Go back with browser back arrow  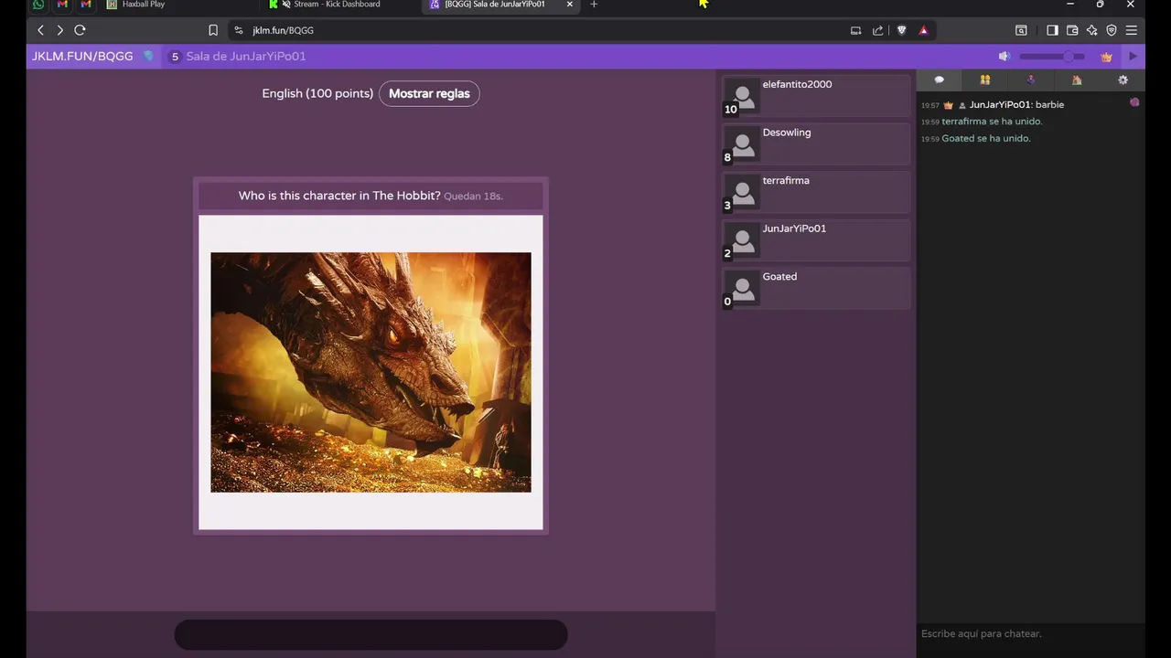(40, 30)
